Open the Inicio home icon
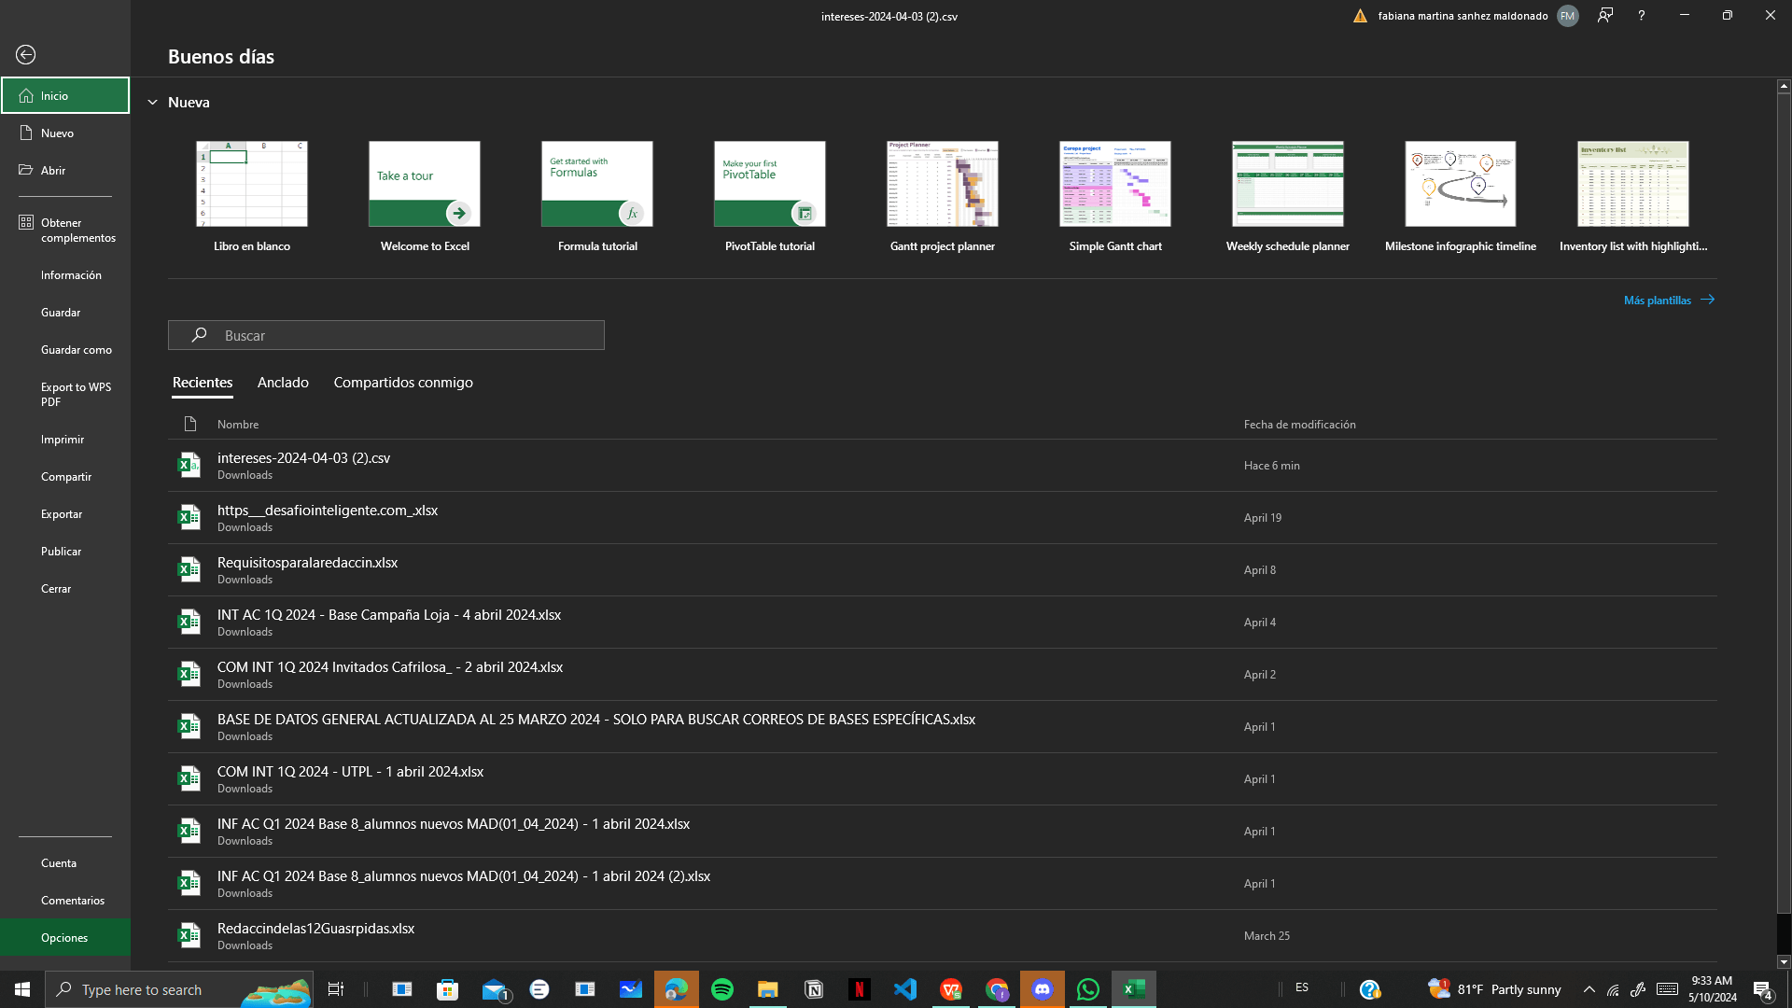This screenshot has width=1792, height=1008. click(26, 95)
